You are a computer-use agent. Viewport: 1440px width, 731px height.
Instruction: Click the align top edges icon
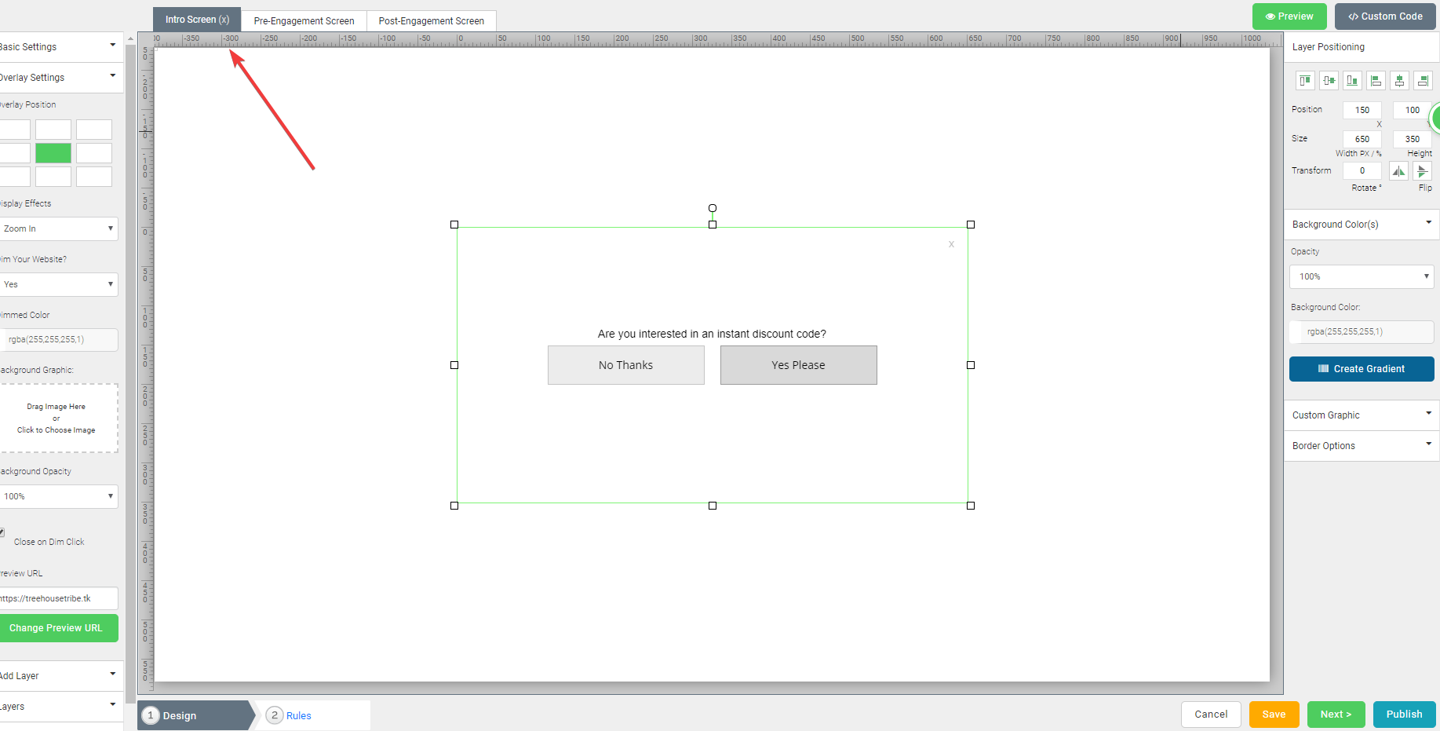click(x=1305, y=81)
